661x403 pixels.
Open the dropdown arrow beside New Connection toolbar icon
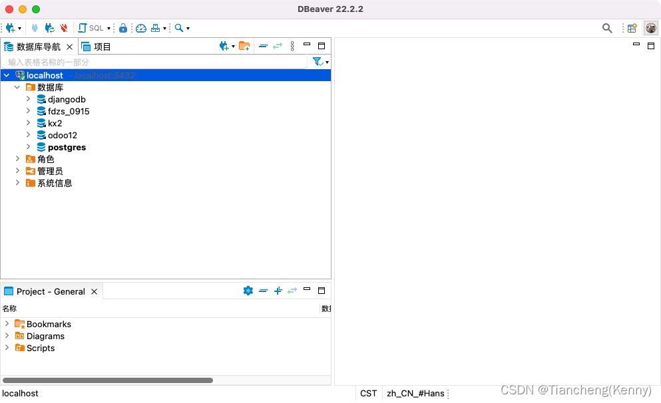coord(19,29)
